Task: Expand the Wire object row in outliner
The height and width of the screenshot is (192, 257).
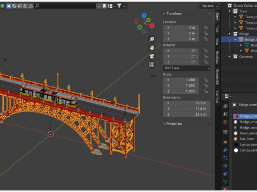Action: point(241,51)
